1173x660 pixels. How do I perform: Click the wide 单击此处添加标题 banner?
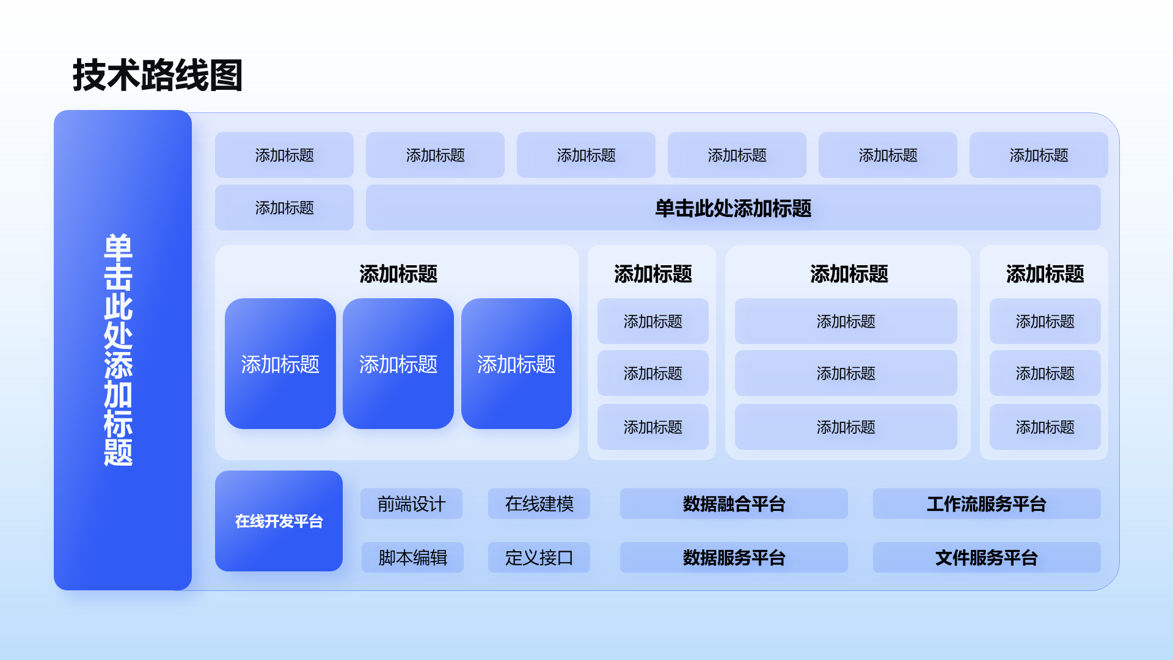click(733, 208)
